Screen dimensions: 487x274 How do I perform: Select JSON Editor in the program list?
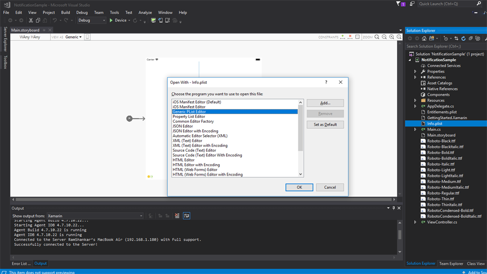tap(234, 126)
